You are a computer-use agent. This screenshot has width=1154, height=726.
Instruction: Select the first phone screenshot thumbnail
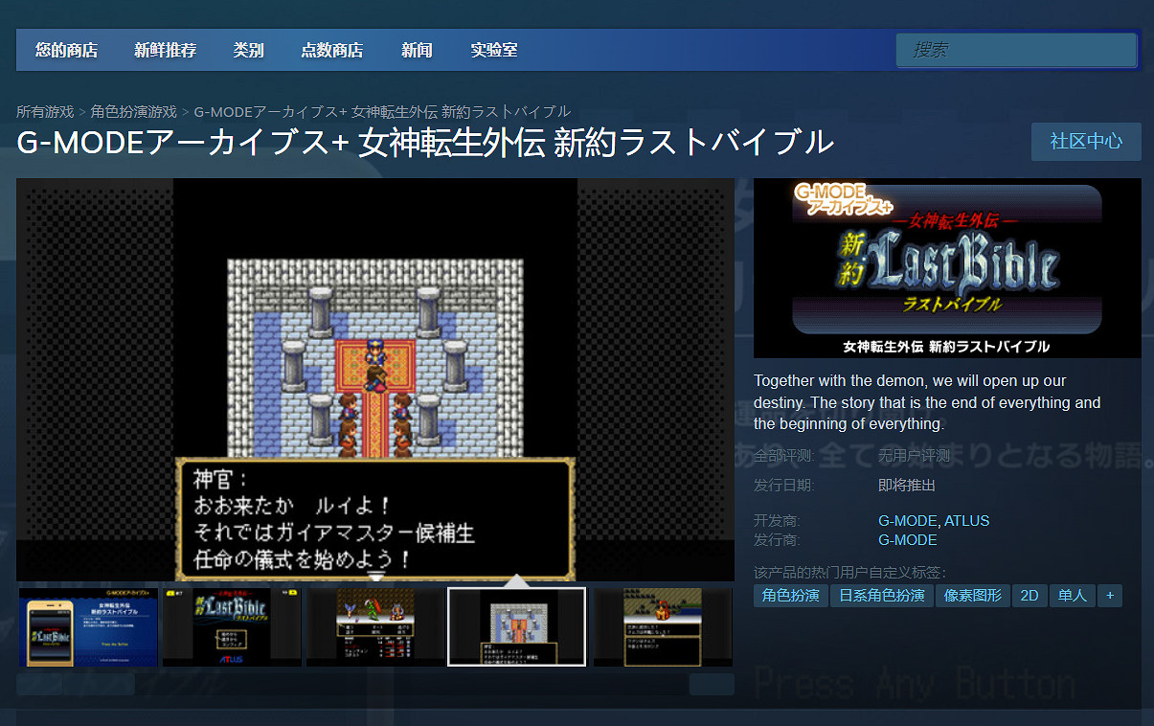[87, 626]
